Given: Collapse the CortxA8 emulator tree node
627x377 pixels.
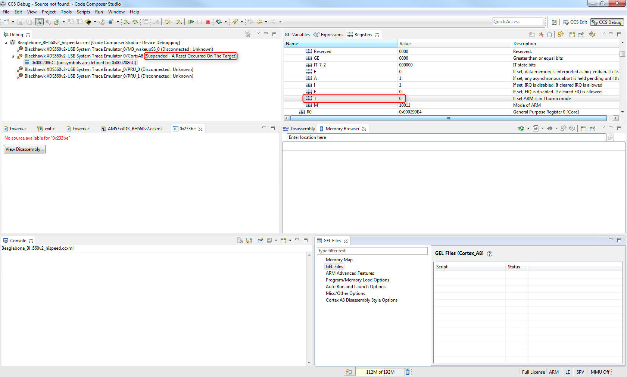Looking at the screenshot, I should (13, 56).
